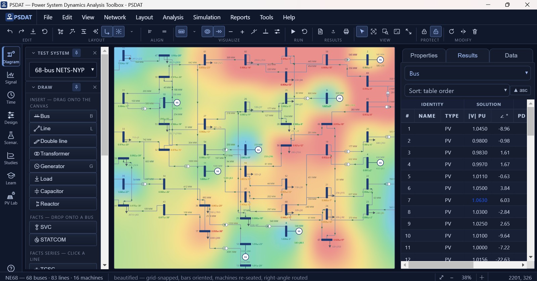The height and width of the screenshot is (281, 537).
Task: Open the Learn section in sidebar
Action: (x=11, y=179)
